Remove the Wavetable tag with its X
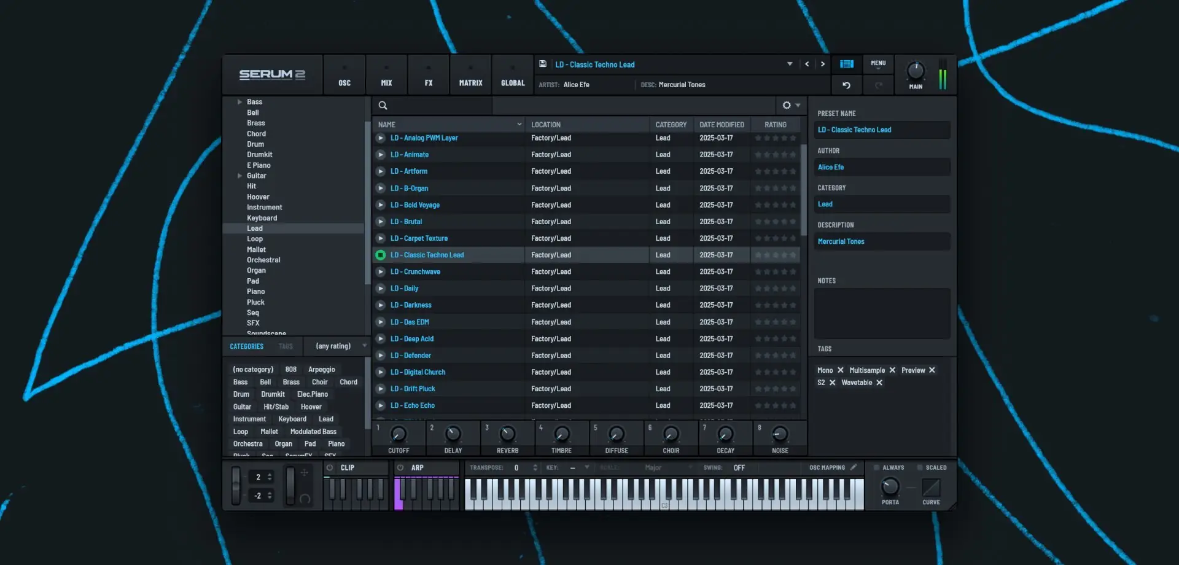Viewport: 1179px width, 565px height. [x=879, y=382]
